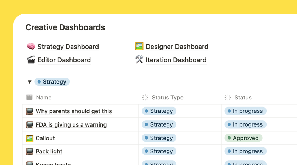Click the TV icon in the Pack light row
Image resolution: width=297 pixels, height=165 pixels.
[x=30, y=152]
